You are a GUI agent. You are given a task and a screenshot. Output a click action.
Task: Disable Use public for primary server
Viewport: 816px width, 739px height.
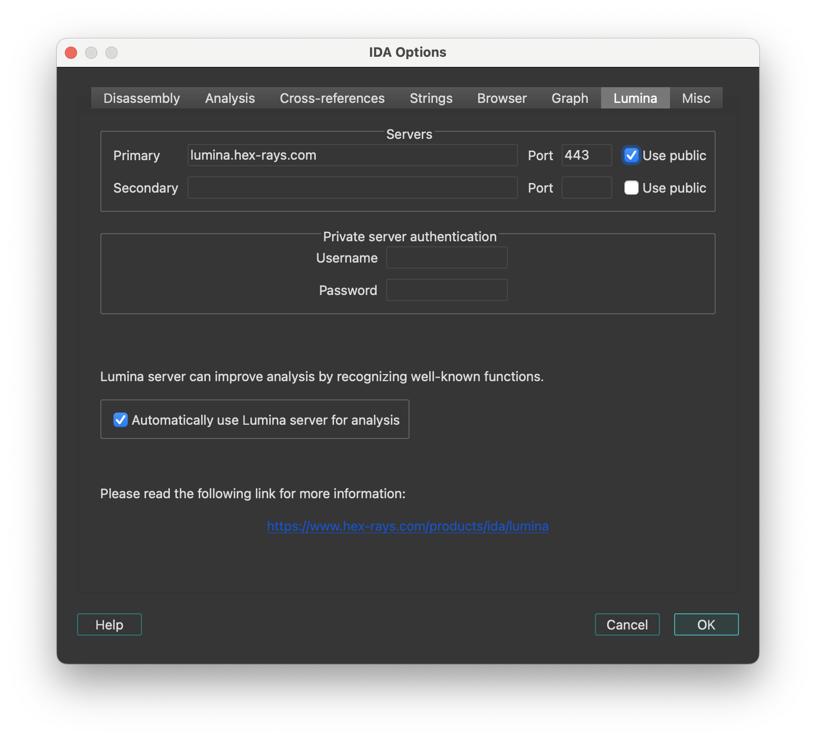632,156
